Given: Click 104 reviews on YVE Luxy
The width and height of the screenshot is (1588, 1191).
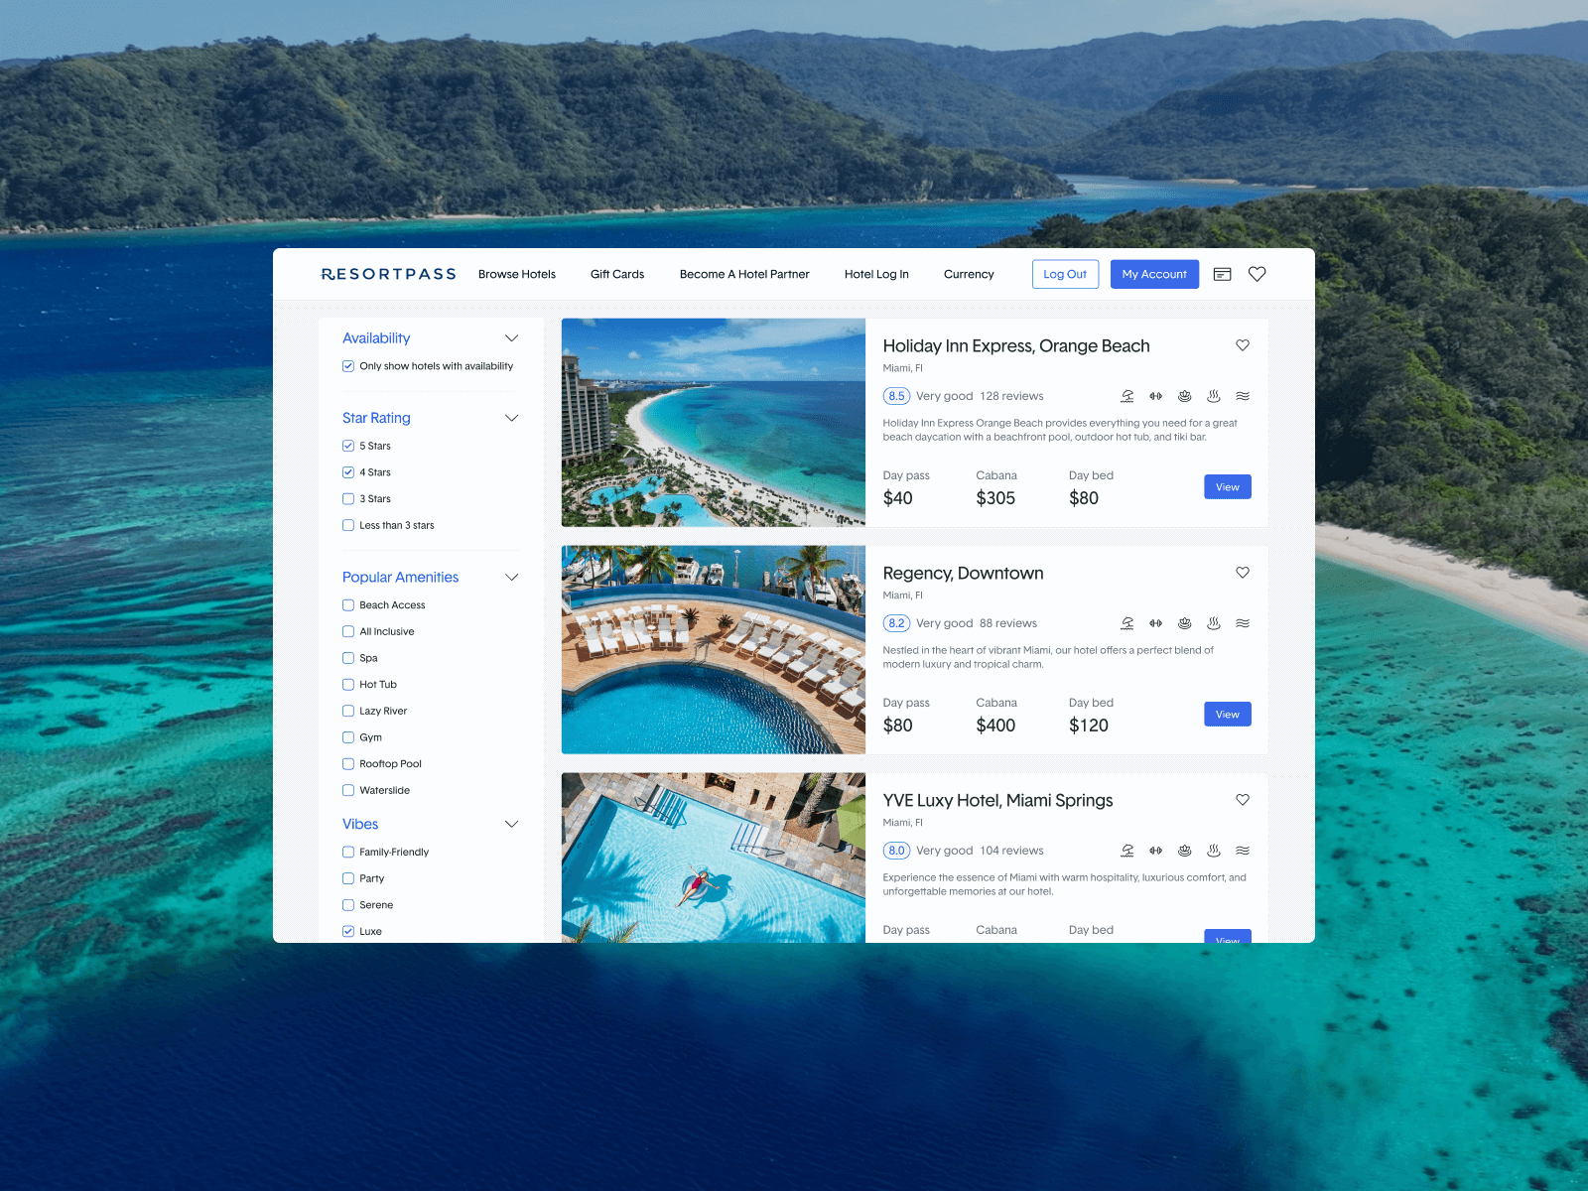Looking at the screenshot, I should click(x=1011, y=851).
